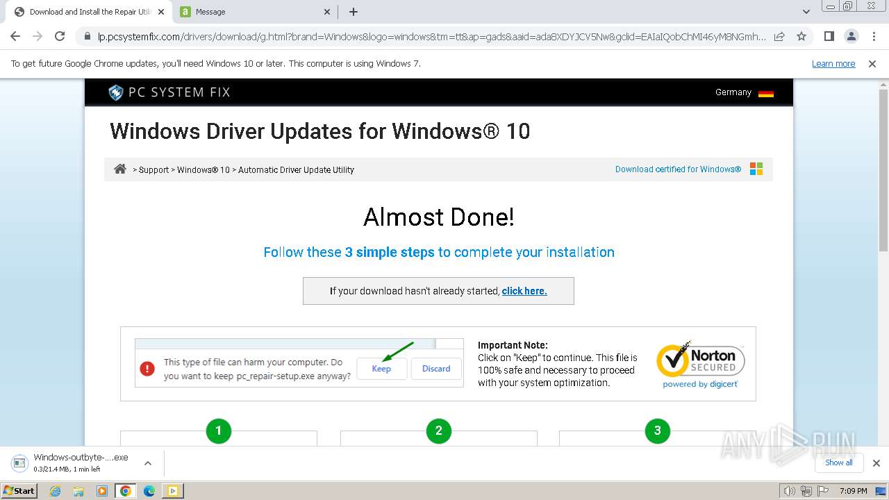Close the downloads shelf
This screenshot has width=889, height=500.
tap(876, 463)
